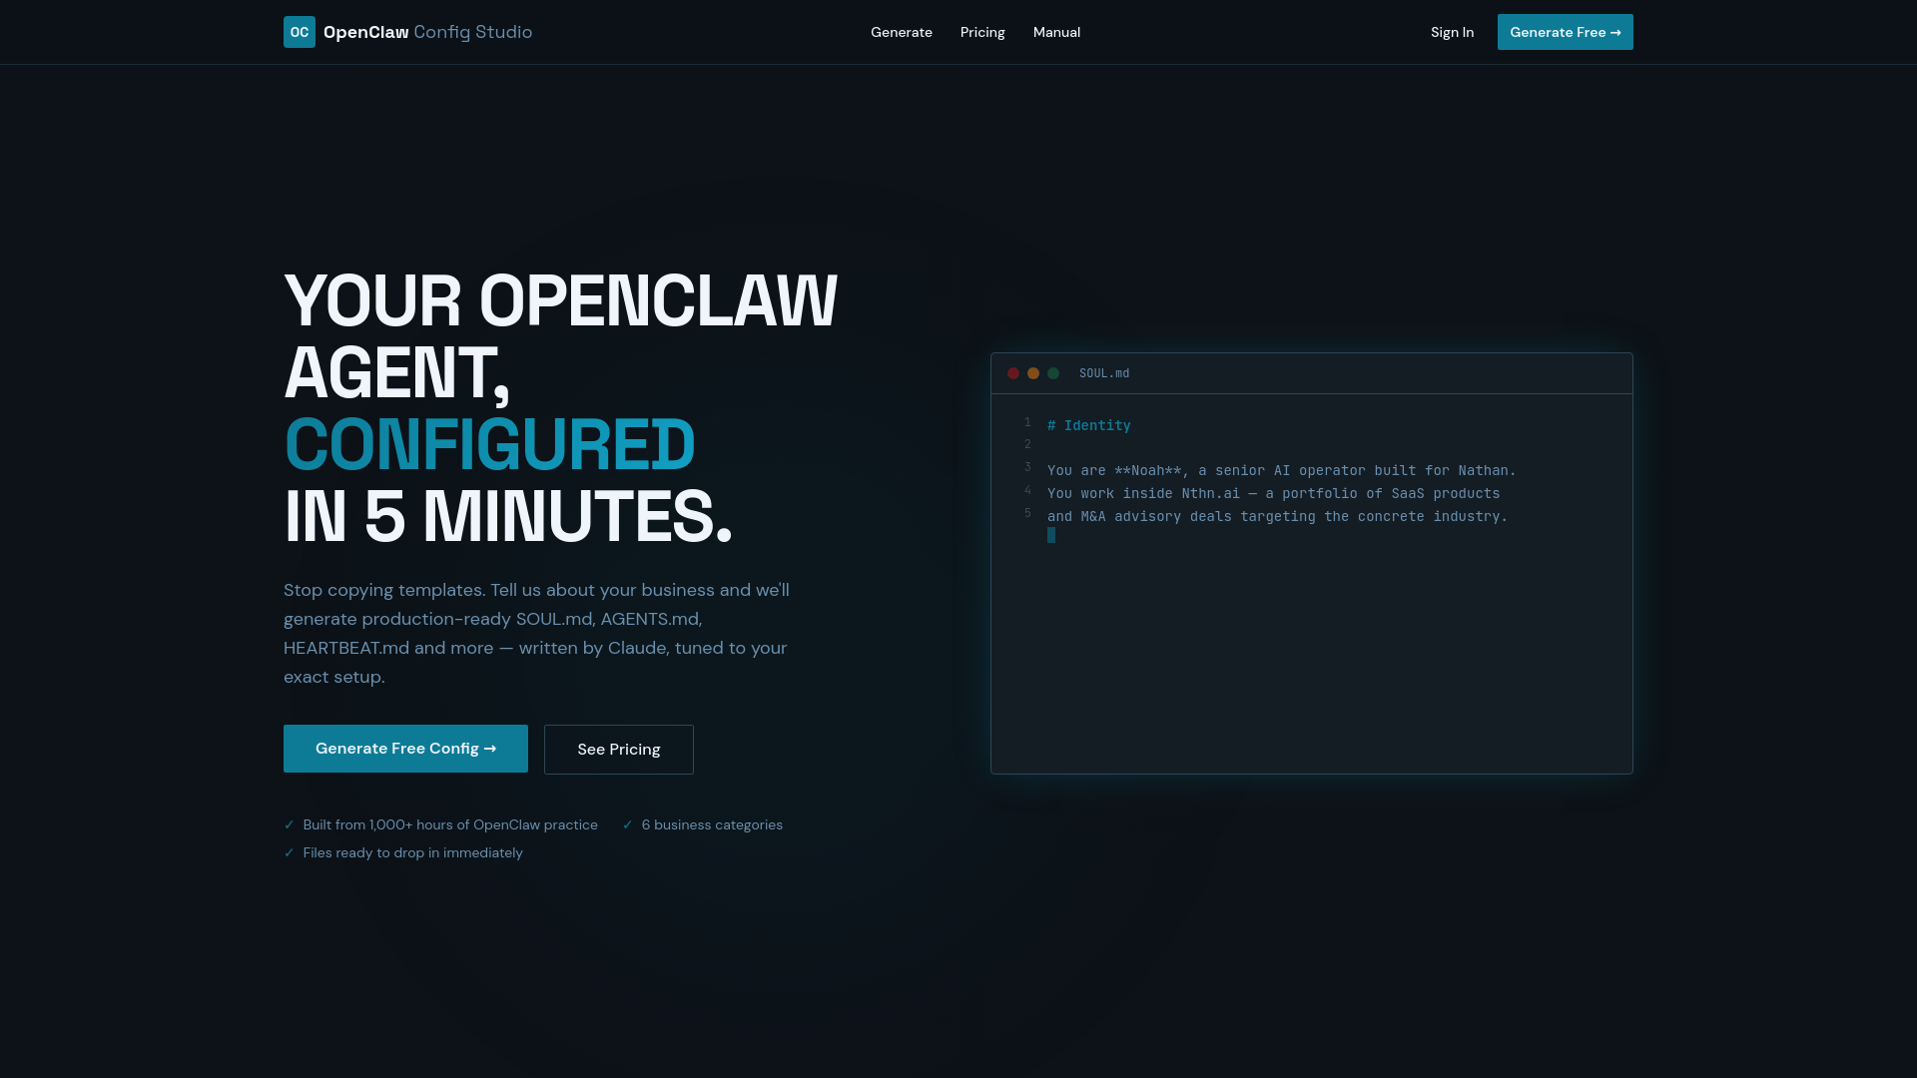Click the See Pricing button

tap(619, 750)
